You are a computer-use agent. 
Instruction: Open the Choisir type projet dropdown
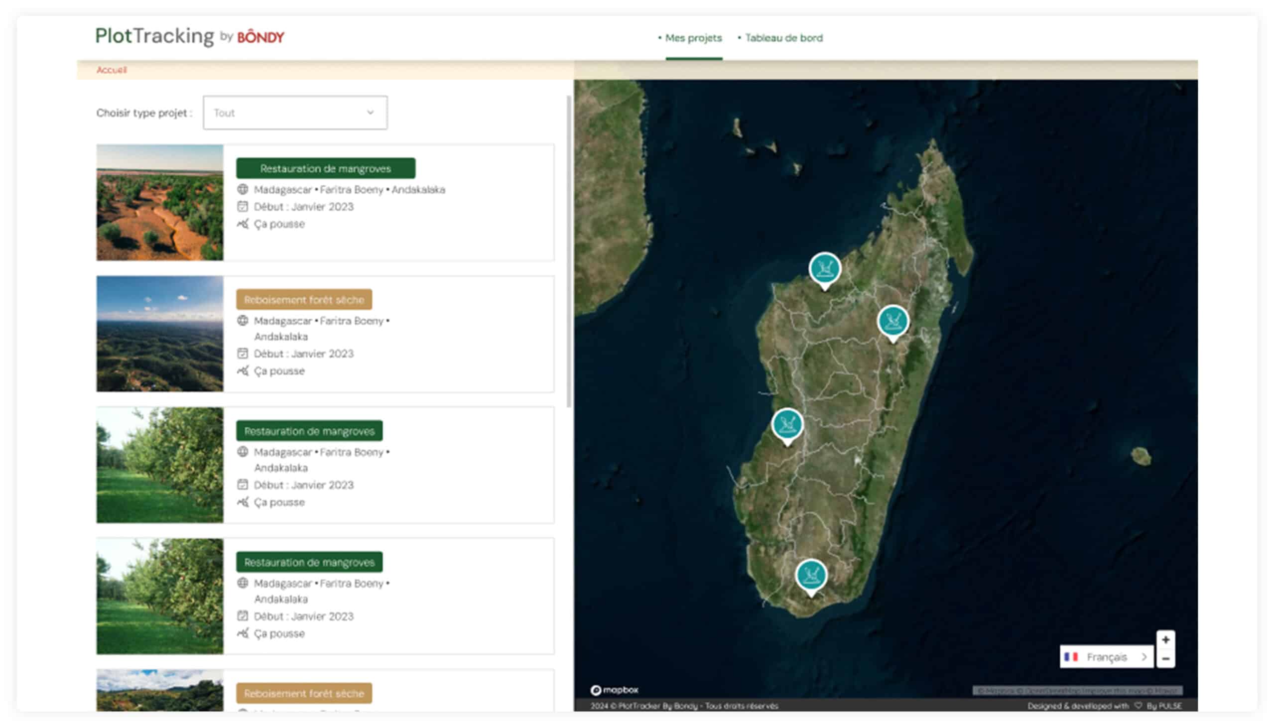(295, 113)
